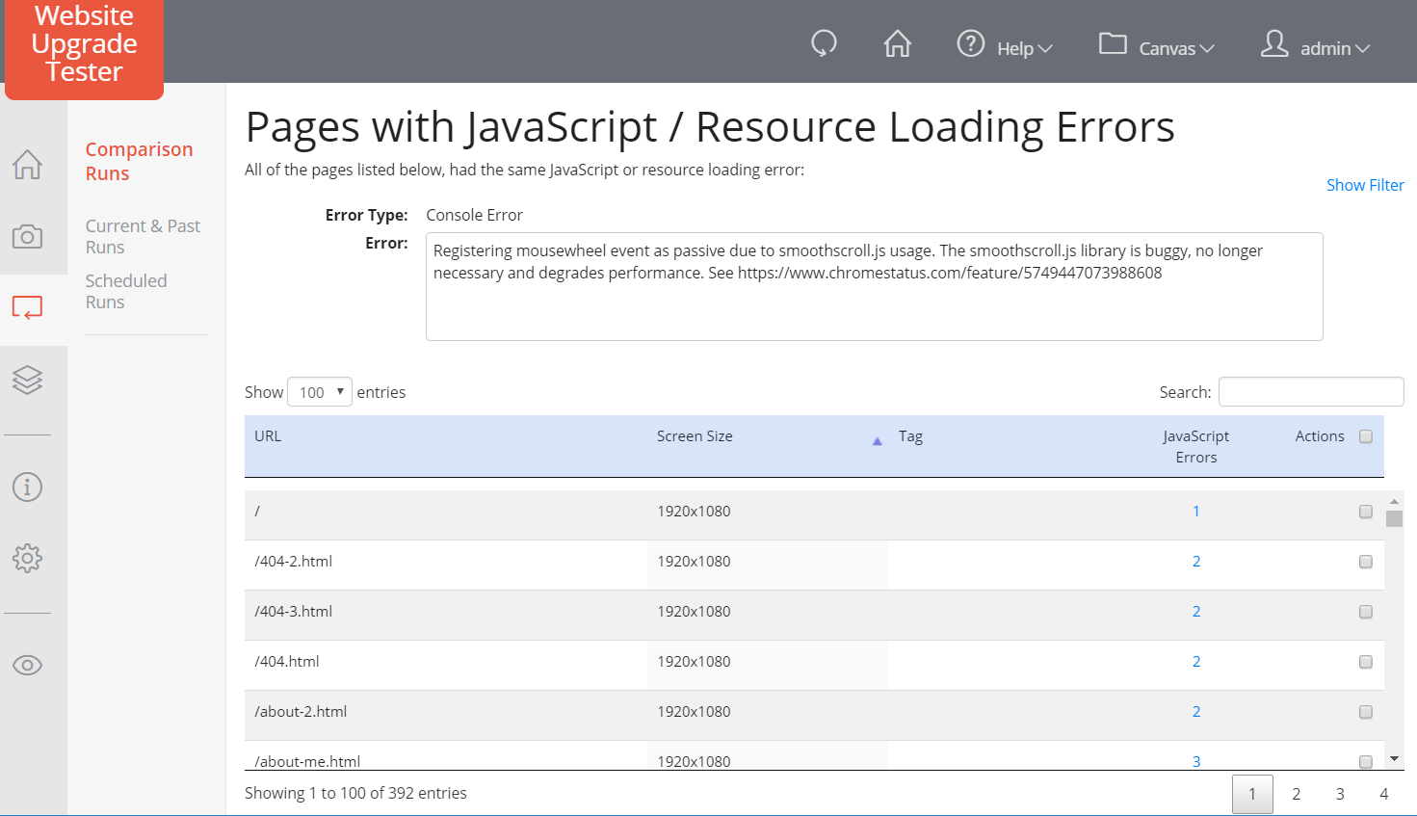1417x816 pixels.
Task: Open Current & Past Runs
Action: click(143, 236)
